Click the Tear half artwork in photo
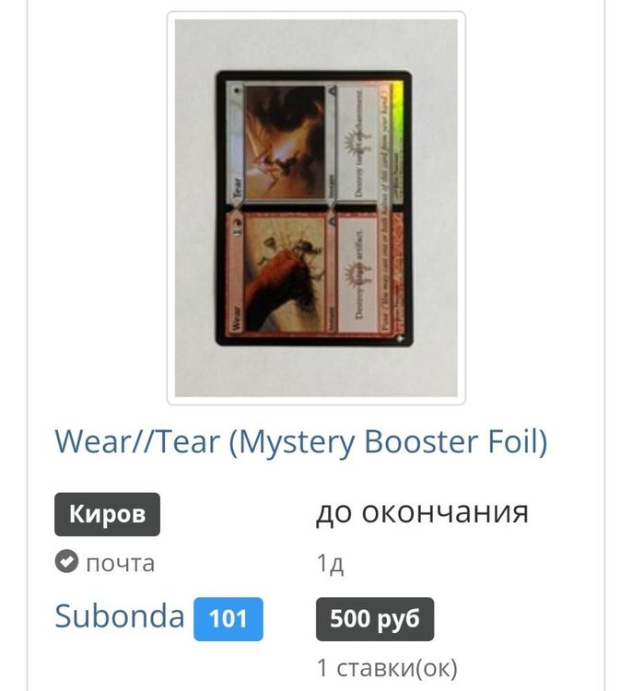The height and width of the screenshot is (691, 632). [285, 142]
